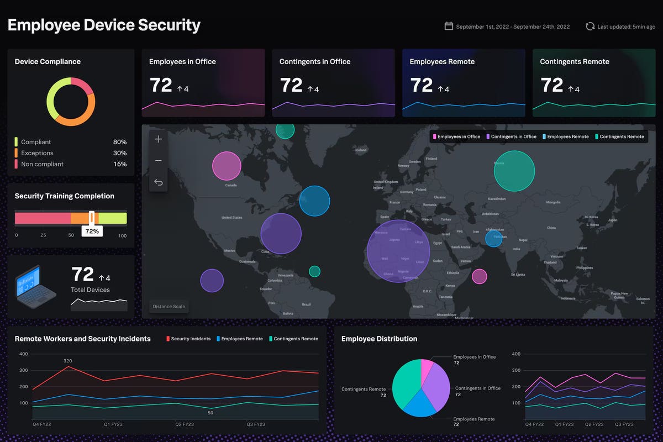
Task: Click the Employee Device Security title
Action: 104,25
